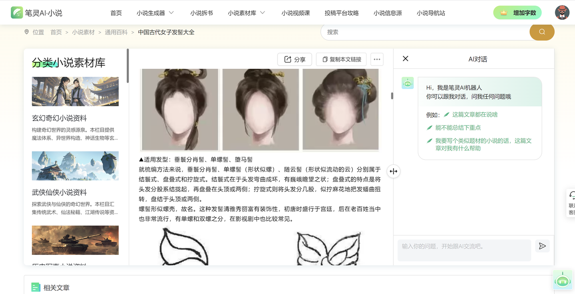Image resolution: width=575 pixels, height=294 pixels.
Task: Go to 通用百科 breadcrumb link
Action: click(116, 32)
